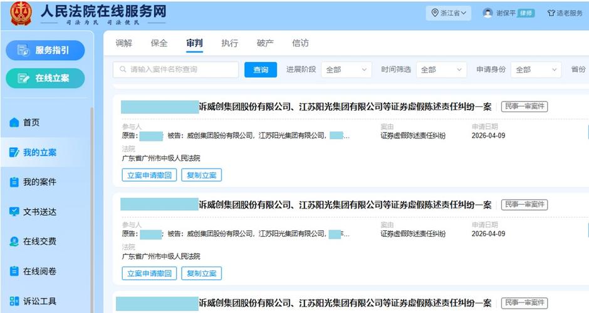
Task: Click the 在线阅卷 file review icon
Action: [14, 271]
